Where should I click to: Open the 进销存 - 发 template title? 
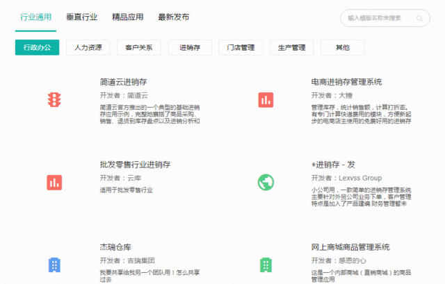point(333,165)
